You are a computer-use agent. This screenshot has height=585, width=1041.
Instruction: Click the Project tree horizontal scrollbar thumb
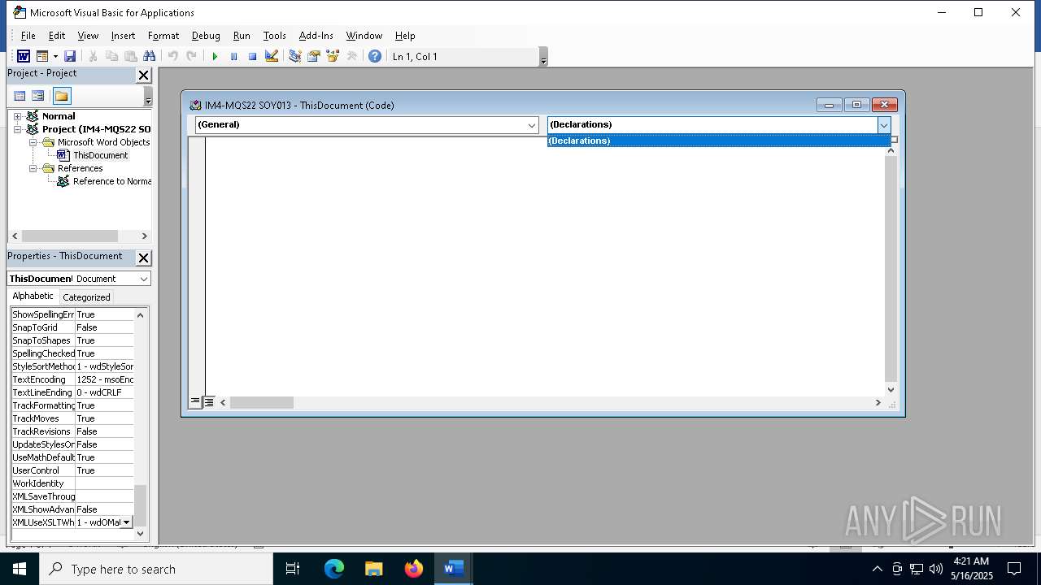tap(70, 236)
